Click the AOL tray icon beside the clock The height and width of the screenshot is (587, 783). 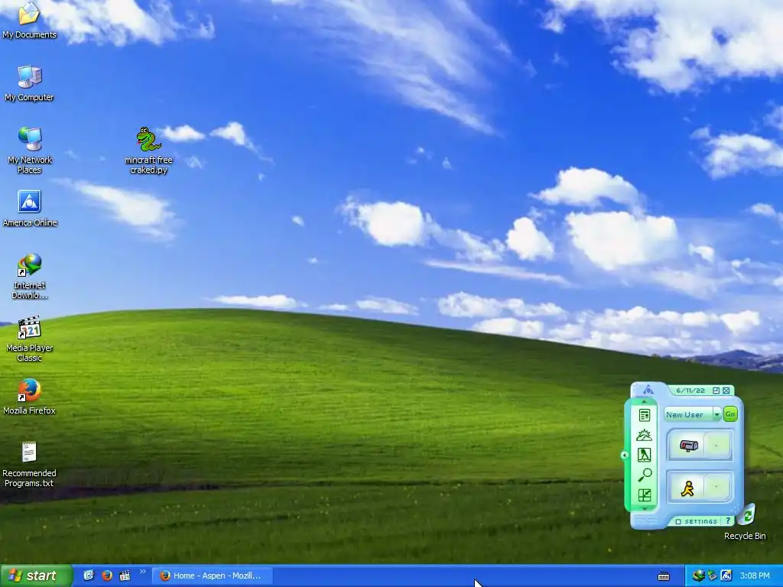(x=726, y=576)
